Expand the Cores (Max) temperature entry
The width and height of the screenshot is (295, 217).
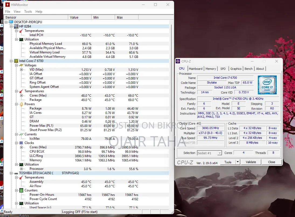coord(22,96)
